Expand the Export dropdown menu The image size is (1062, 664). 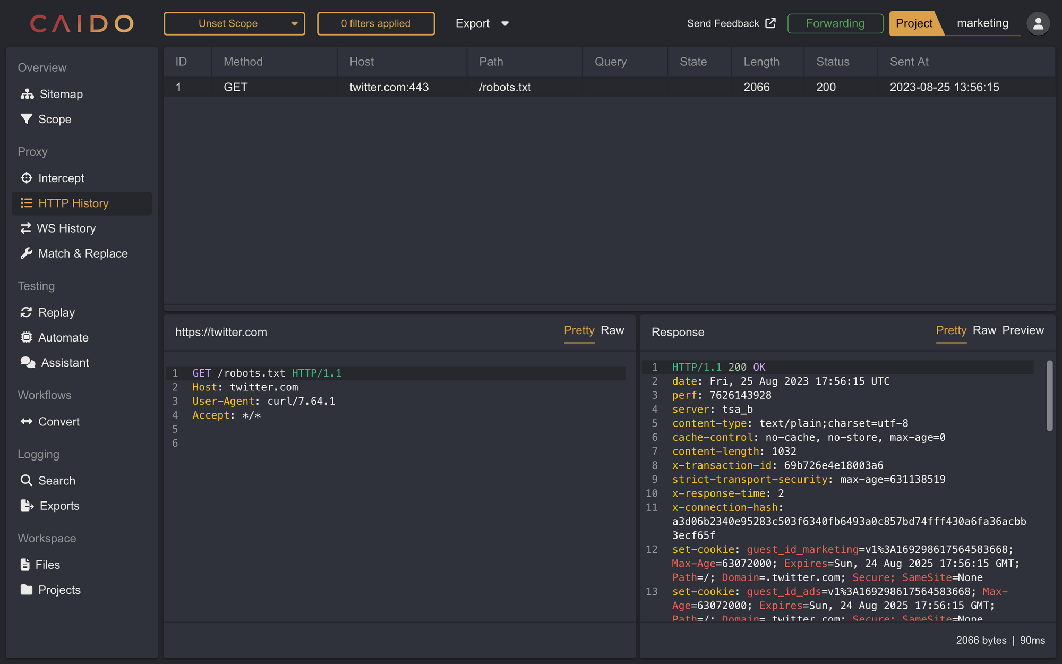point(482,23)
